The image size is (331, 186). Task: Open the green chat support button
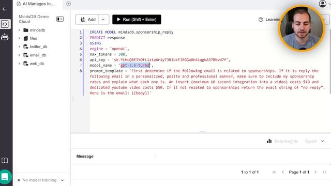pos(5,177)
